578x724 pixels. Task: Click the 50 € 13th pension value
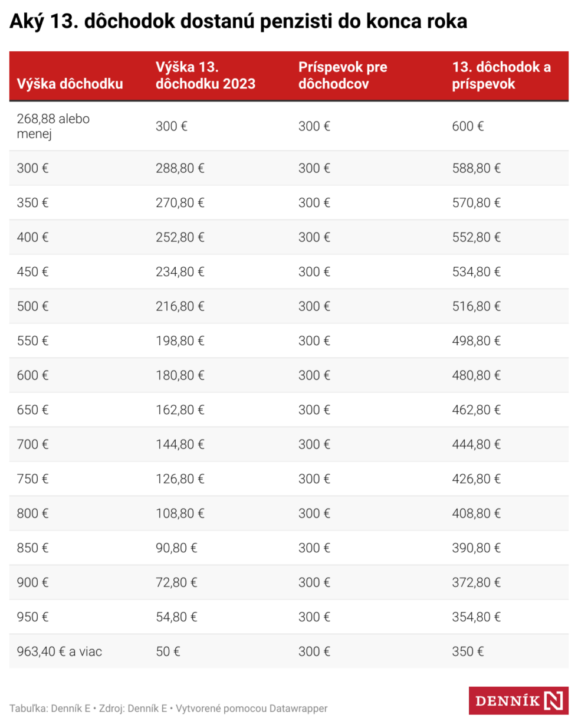coord(168,652)
